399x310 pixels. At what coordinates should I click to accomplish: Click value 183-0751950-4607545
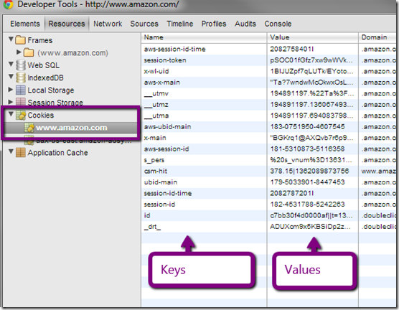[x=307, y=127]
